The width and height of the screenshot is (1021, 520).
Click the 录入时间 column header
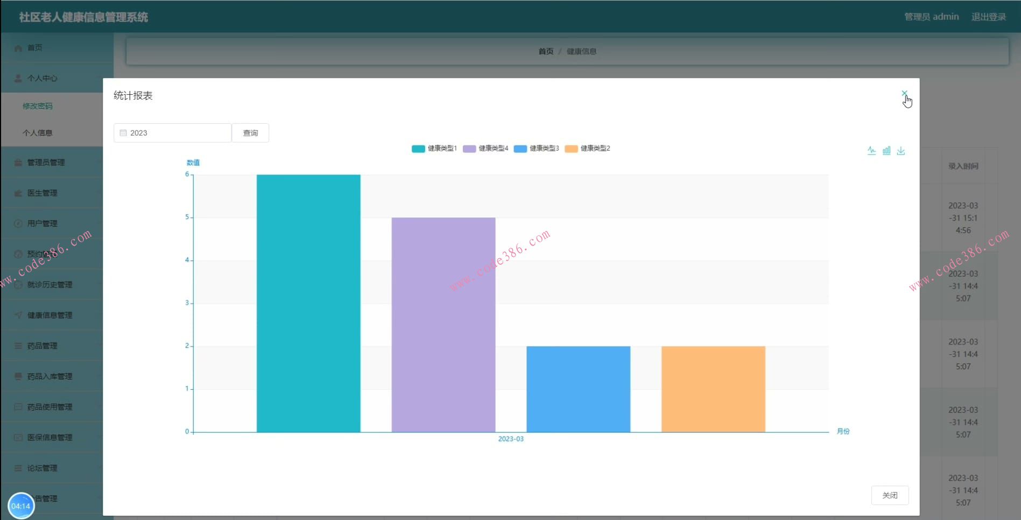coord(963,166)
